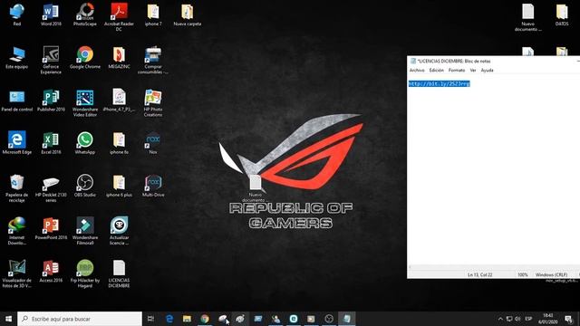580x326 pixels.
Task: Click the Notepad horizontal scrollbar
Action: click(493, 267)
